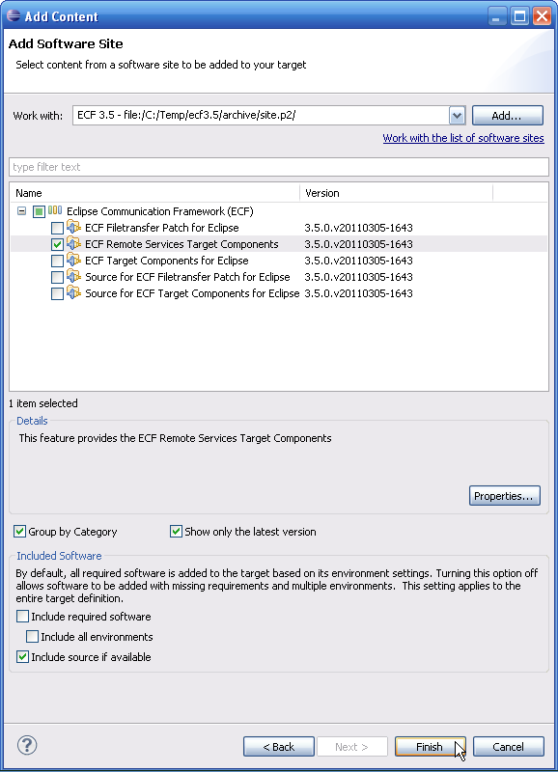The height and width of the screenshot is (772, 558).
Task: Open Work with the list of software sites link
Action: tap(463, 138)
